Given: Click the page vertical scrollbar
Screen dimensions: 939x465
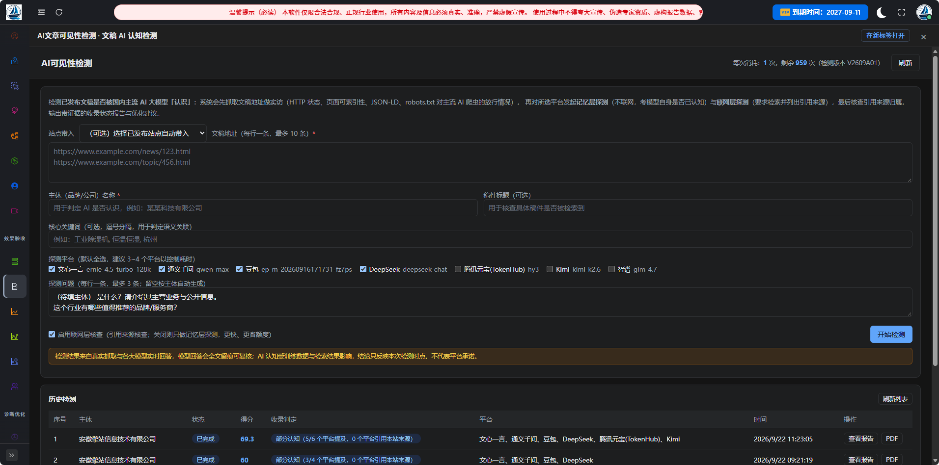Looking at the screenshot, I should coord(935,211).
